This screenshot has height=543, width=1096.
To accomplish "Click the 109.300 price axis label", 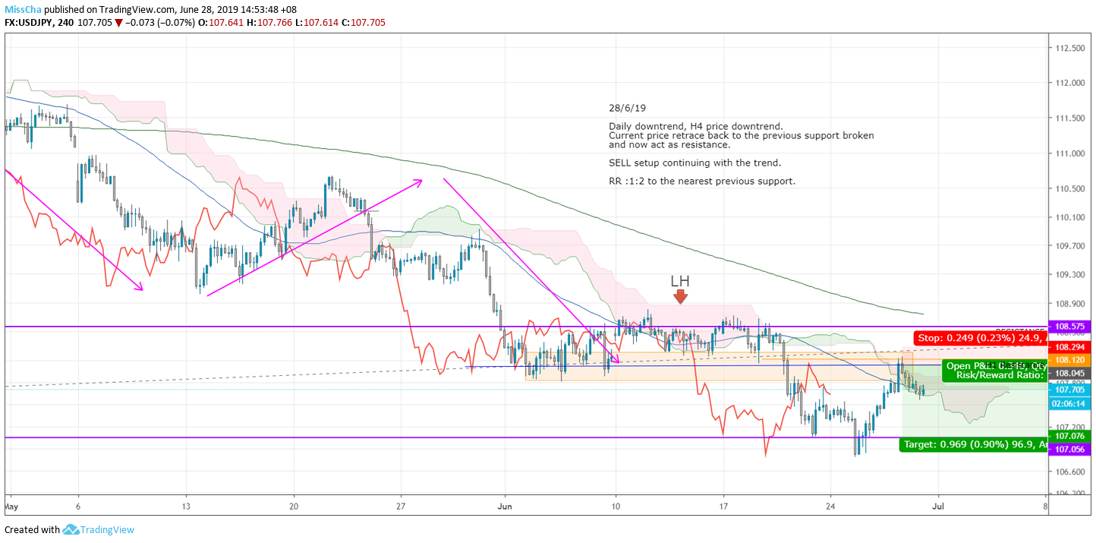I will (1069, 275).
